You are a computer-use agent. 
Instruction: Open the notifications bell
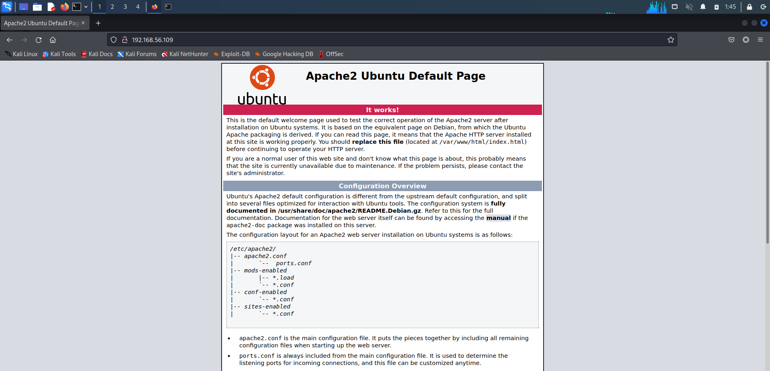click(703, 7)
